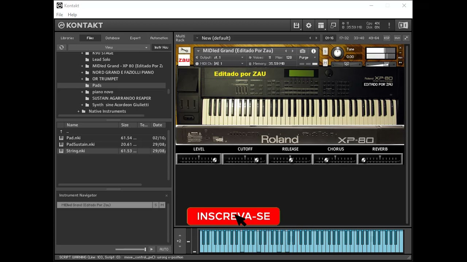Screen dimensions: 467x262
Task: Shift keyboard octave up arrow
Action: click(x=180, y=235)
